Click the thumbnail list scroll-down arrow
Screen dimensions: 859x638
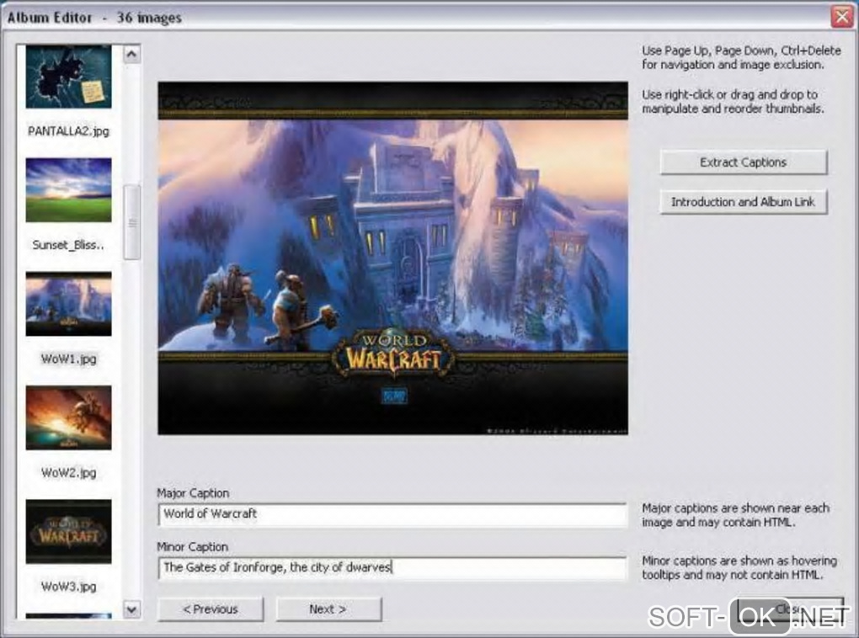coord(131,609)
